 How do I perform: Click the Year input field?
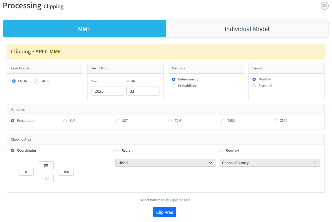[x=108, y=91]
